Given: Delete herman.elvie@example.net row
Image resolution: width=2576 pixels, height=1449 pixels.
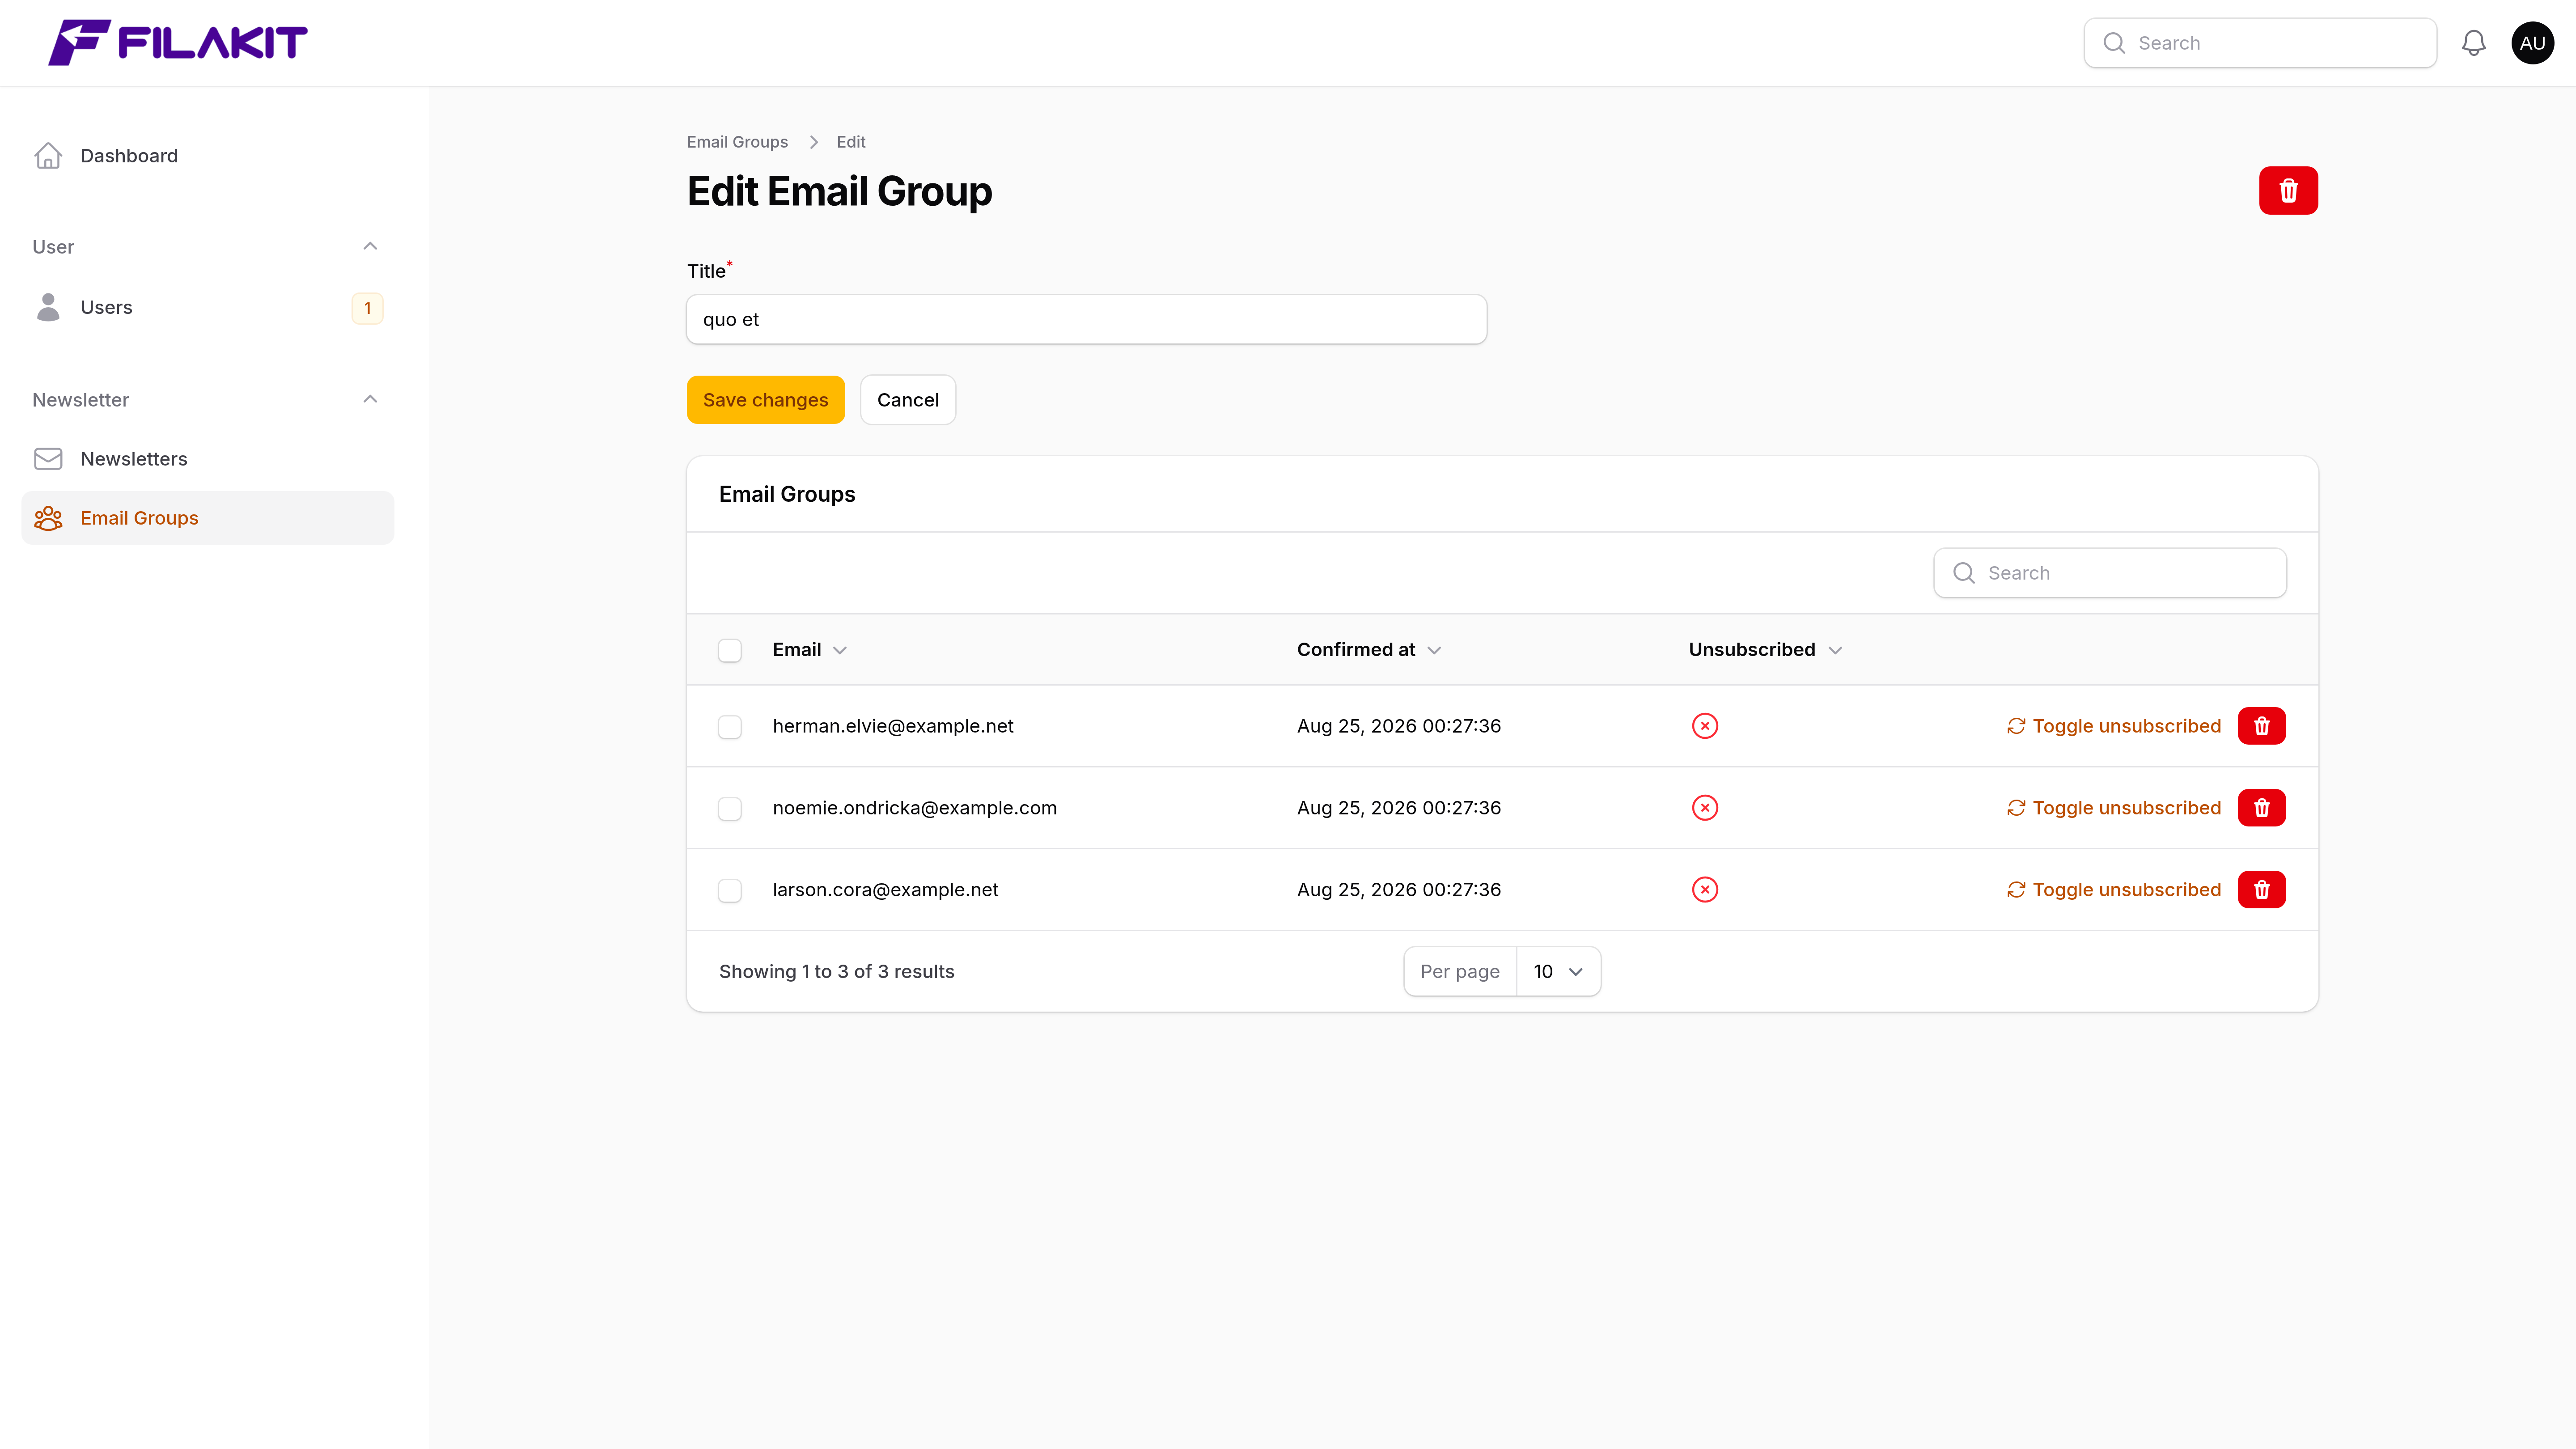Looking at the screenshot, I should (2261, 726).
